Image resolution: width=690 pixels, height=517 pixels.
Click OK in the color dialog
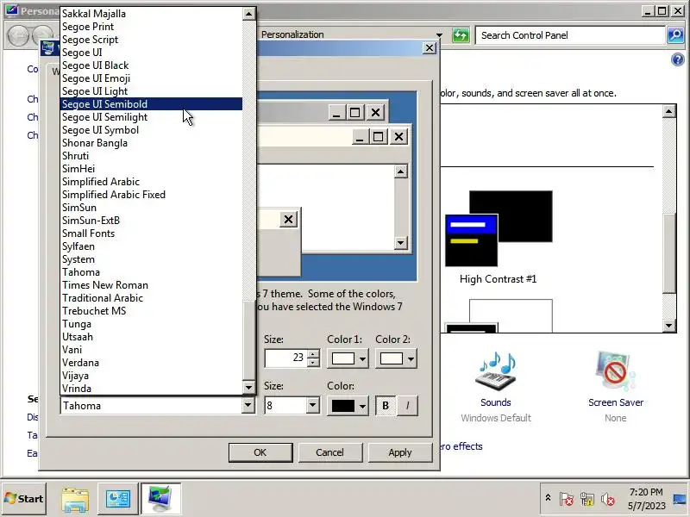pyautogui.click(x=260, y=452)
